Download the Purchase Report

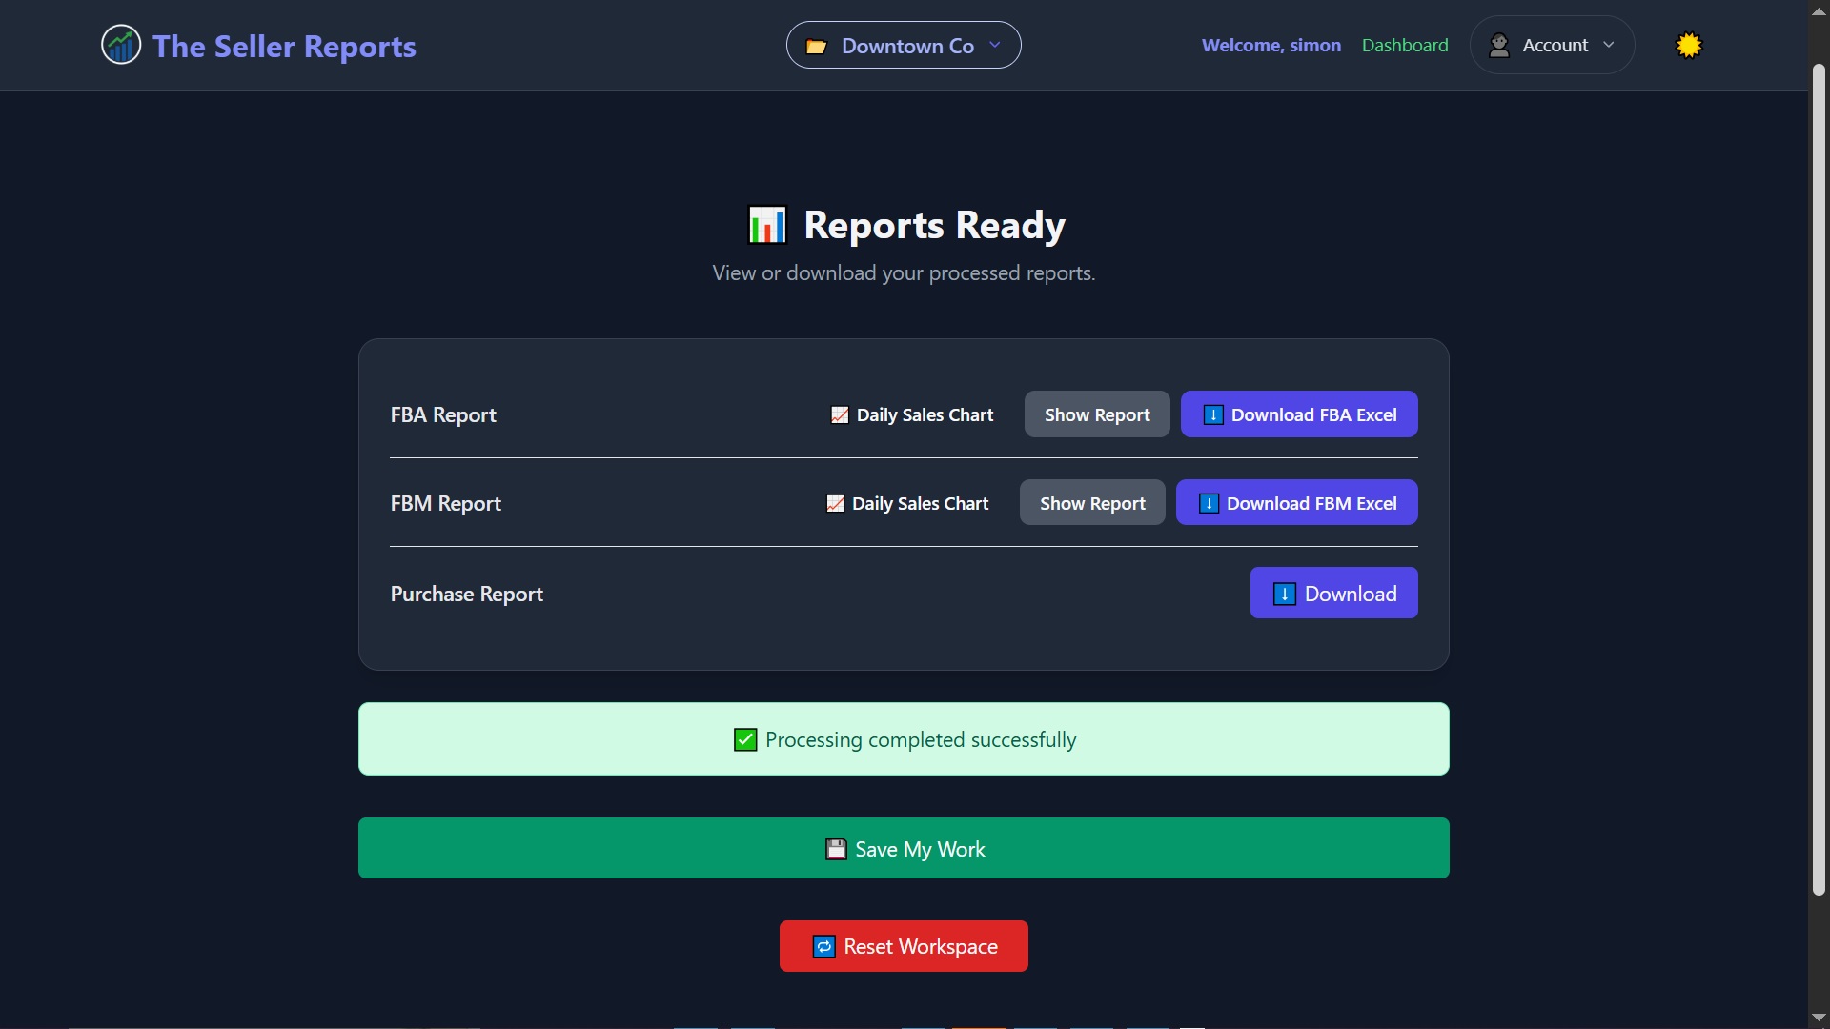[x=1334, y=593]
